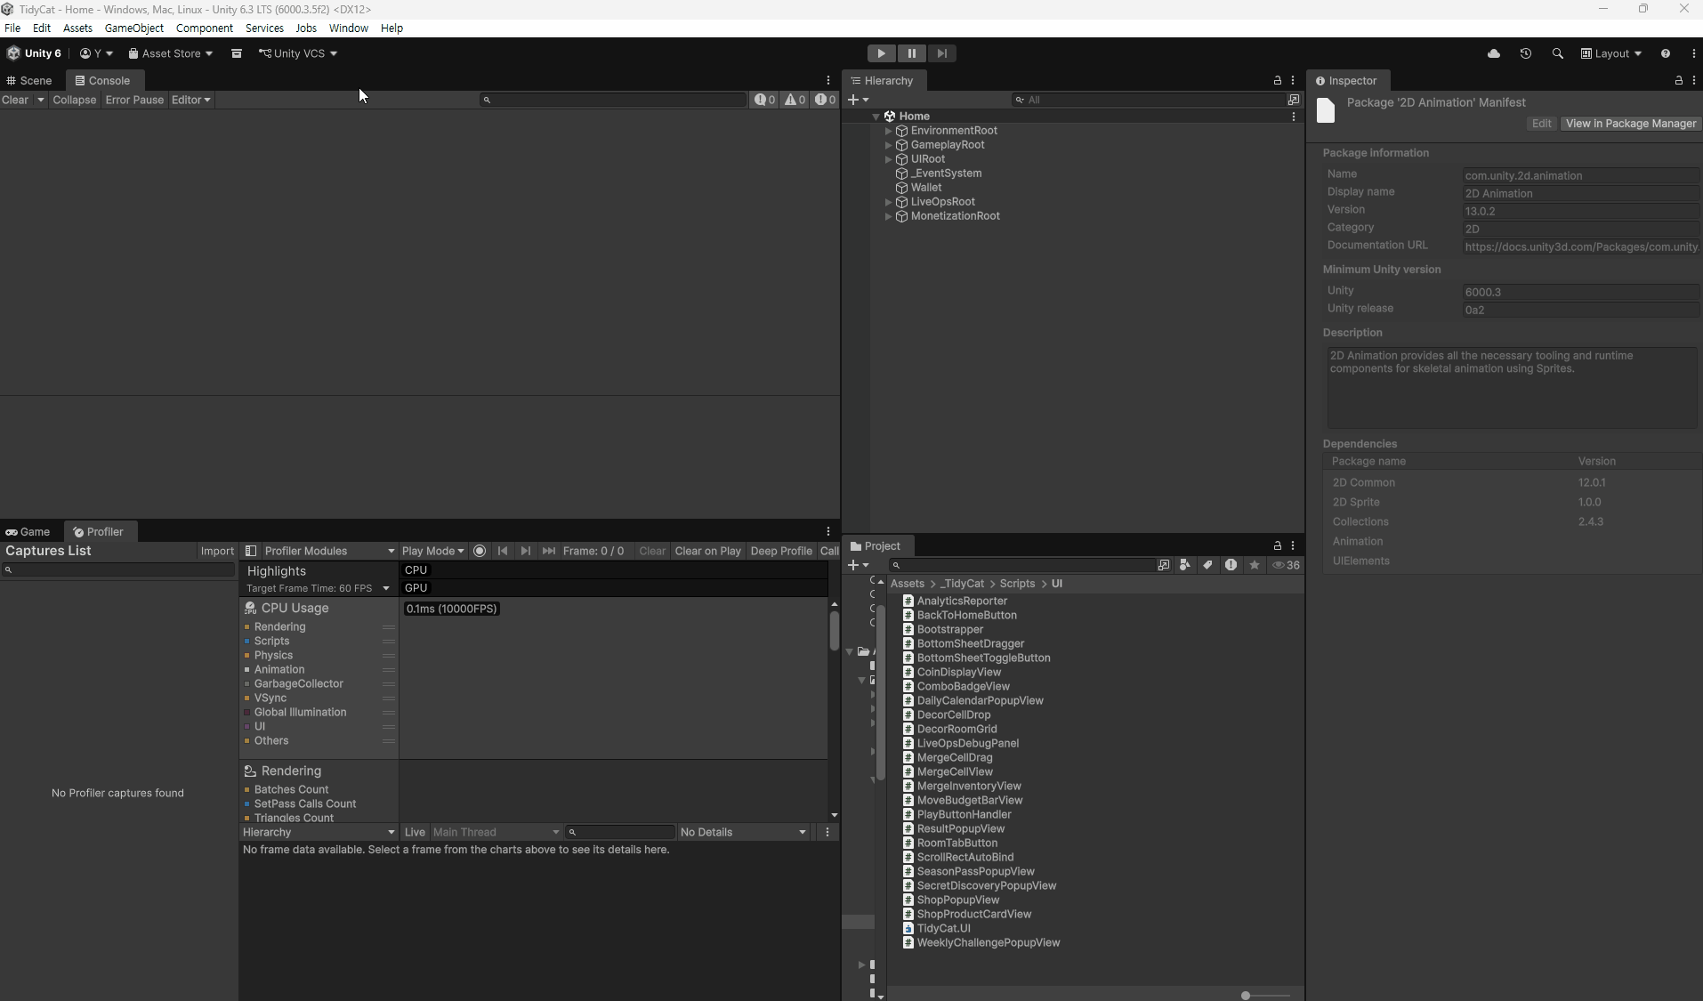Toggle the Scripts category color in CPU Usage
Image resolution: width=1703 pixels, height=1001 pixels.
246,642
